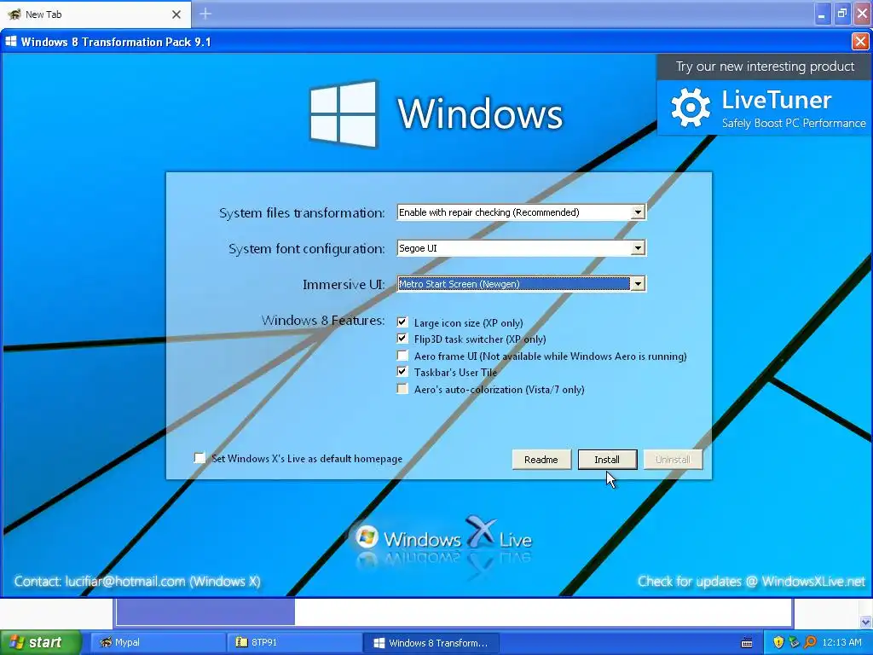
Task: Click the network tray icon
Action: pos(795,643)
